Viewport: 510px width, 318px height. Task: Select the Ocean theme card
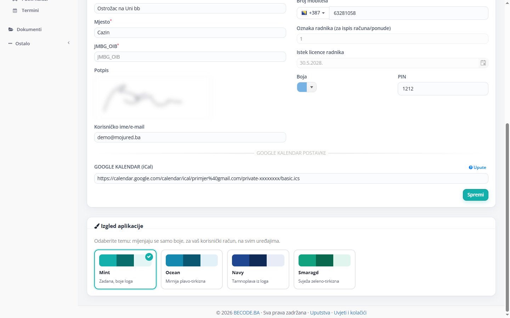click(192, 269)
